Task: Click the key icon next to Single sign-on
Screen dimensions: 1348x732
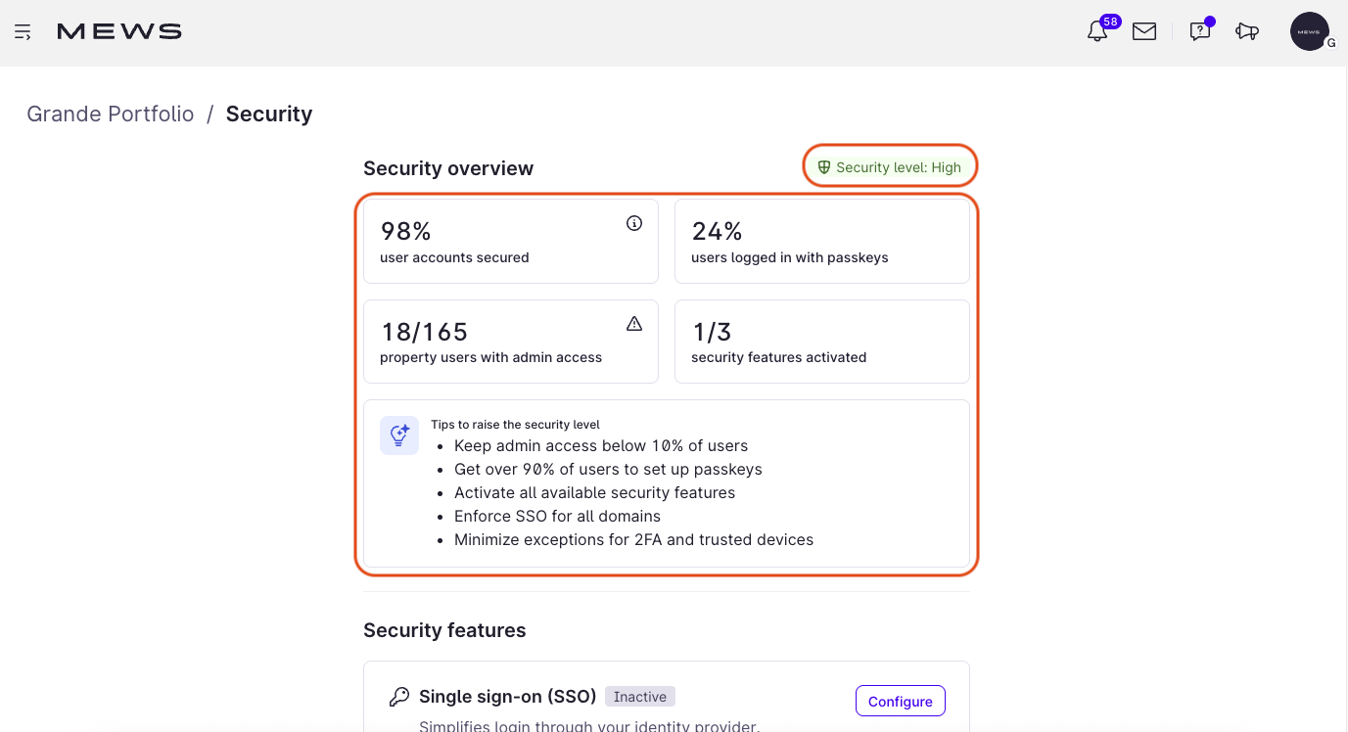Action: (399, 696)
